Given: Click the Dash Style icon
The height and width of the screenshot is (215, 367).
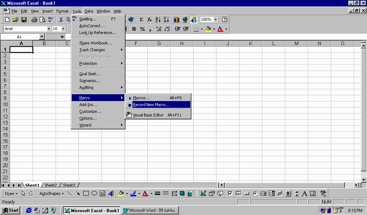Looking at the screenshot, I should pyautogui.click(x=166, y=193).
